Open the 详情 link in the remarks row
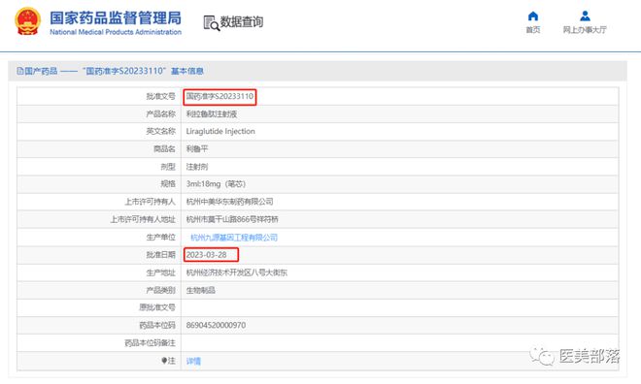Screen dimensions: 641x384 tap(193, 361)
